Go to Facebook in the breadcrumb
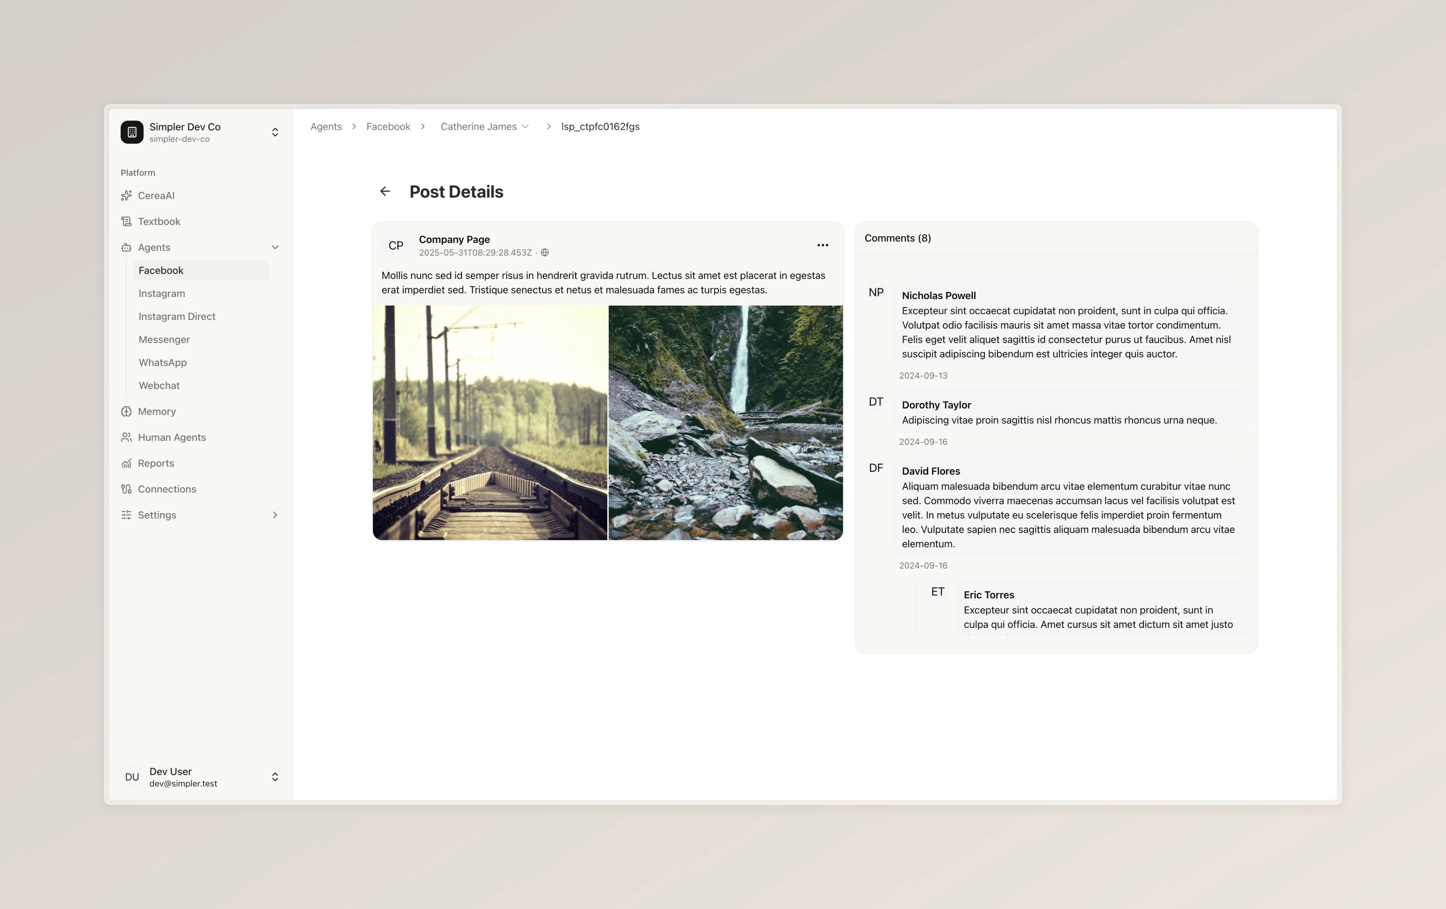1446x909 pixels. pos(388,127)
